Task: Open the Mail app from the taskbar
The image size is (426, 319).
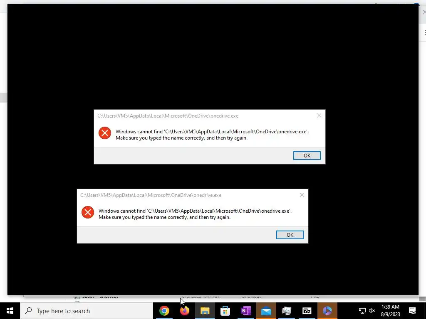Action: point(266,311)
